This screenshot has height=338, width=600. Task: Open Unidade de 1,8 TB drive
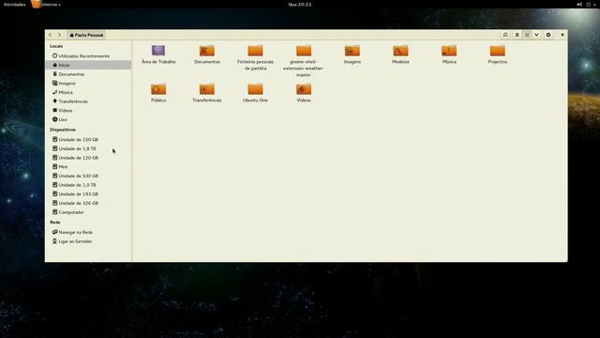click(88, 148)
